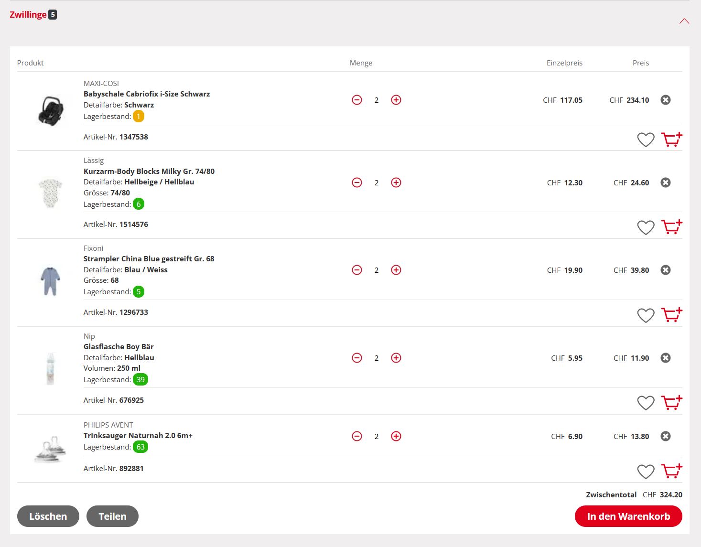701x547 pixels.
Task: Click the heart icon for Kurzarm-Body Blocks Milky
Action: 646,227
